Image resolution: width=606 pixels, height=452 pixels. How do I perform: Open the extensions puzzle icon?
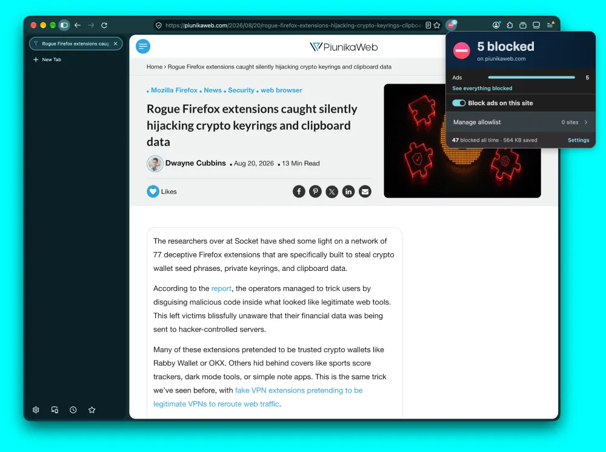pyautogui.click(x=510, y=25)
